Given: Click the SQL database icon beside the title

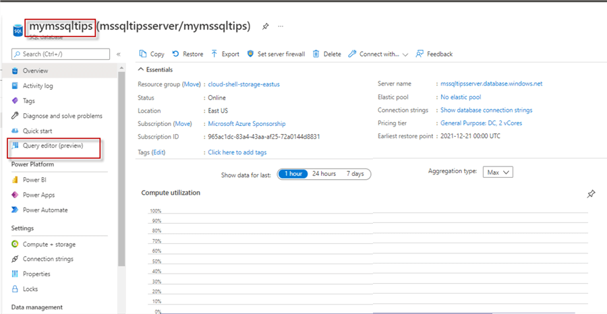Looking at the screenshot, I should (18, 30).
